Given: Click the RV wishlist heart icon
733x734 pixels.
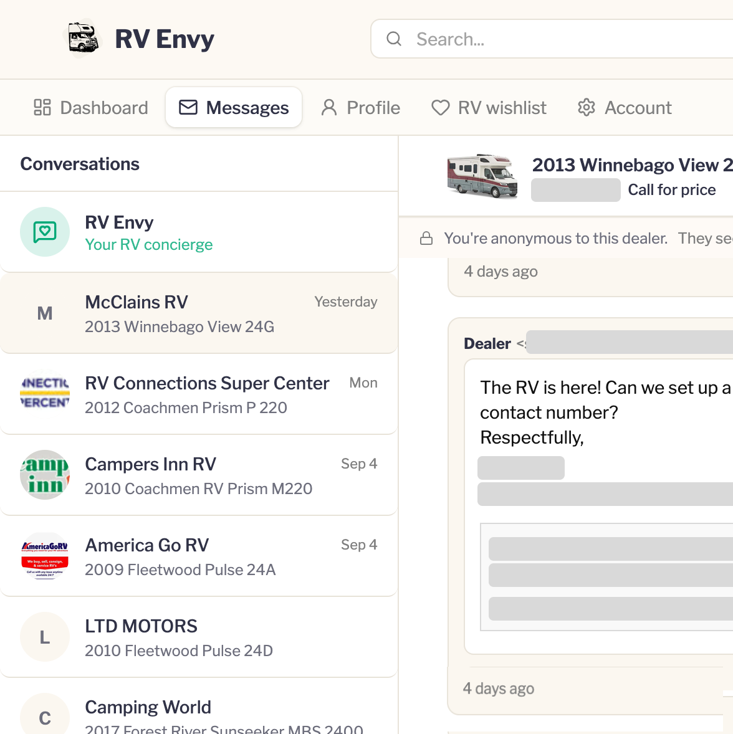Looking at the screenshot, I should (440, 107).
